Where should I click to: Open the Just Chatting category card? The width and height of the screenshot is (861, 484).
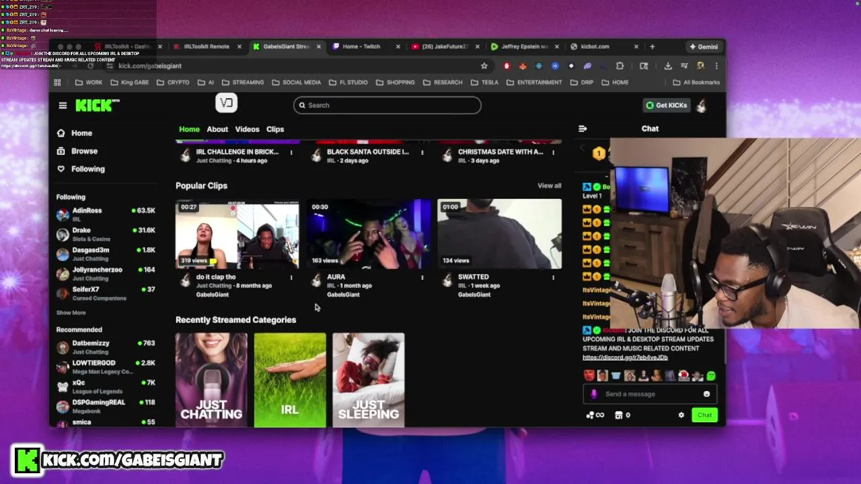point(211,380)
